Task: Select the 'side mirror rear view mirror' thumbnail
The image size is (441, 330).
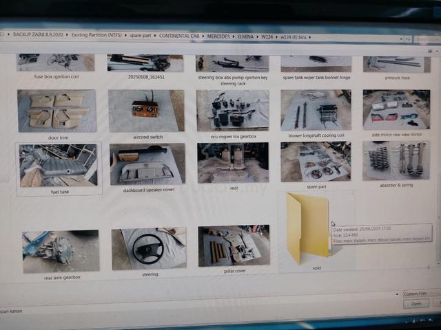Action: pos(396,110)
